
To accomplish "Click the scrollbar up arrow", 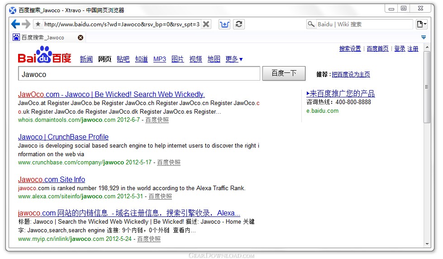I will [427, 47].
